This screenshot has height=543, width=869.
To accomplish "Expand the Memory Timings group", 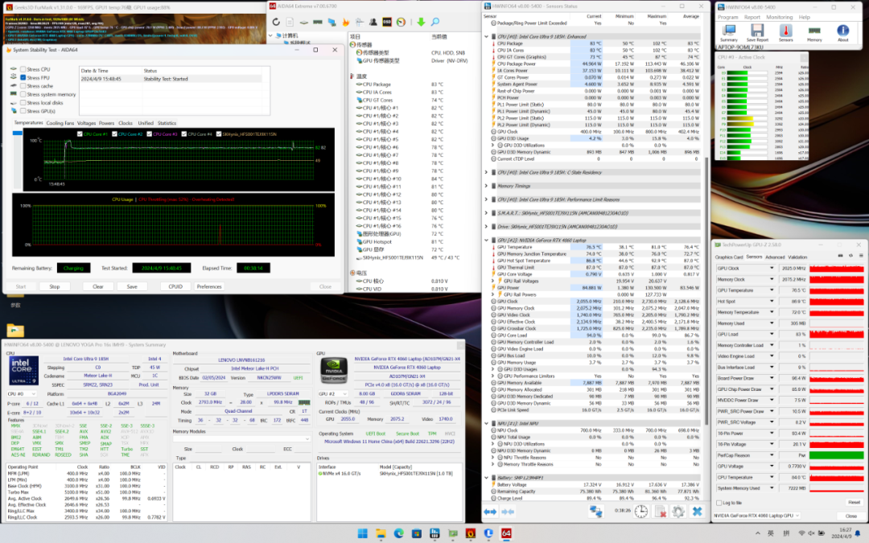I will [487, 186].
